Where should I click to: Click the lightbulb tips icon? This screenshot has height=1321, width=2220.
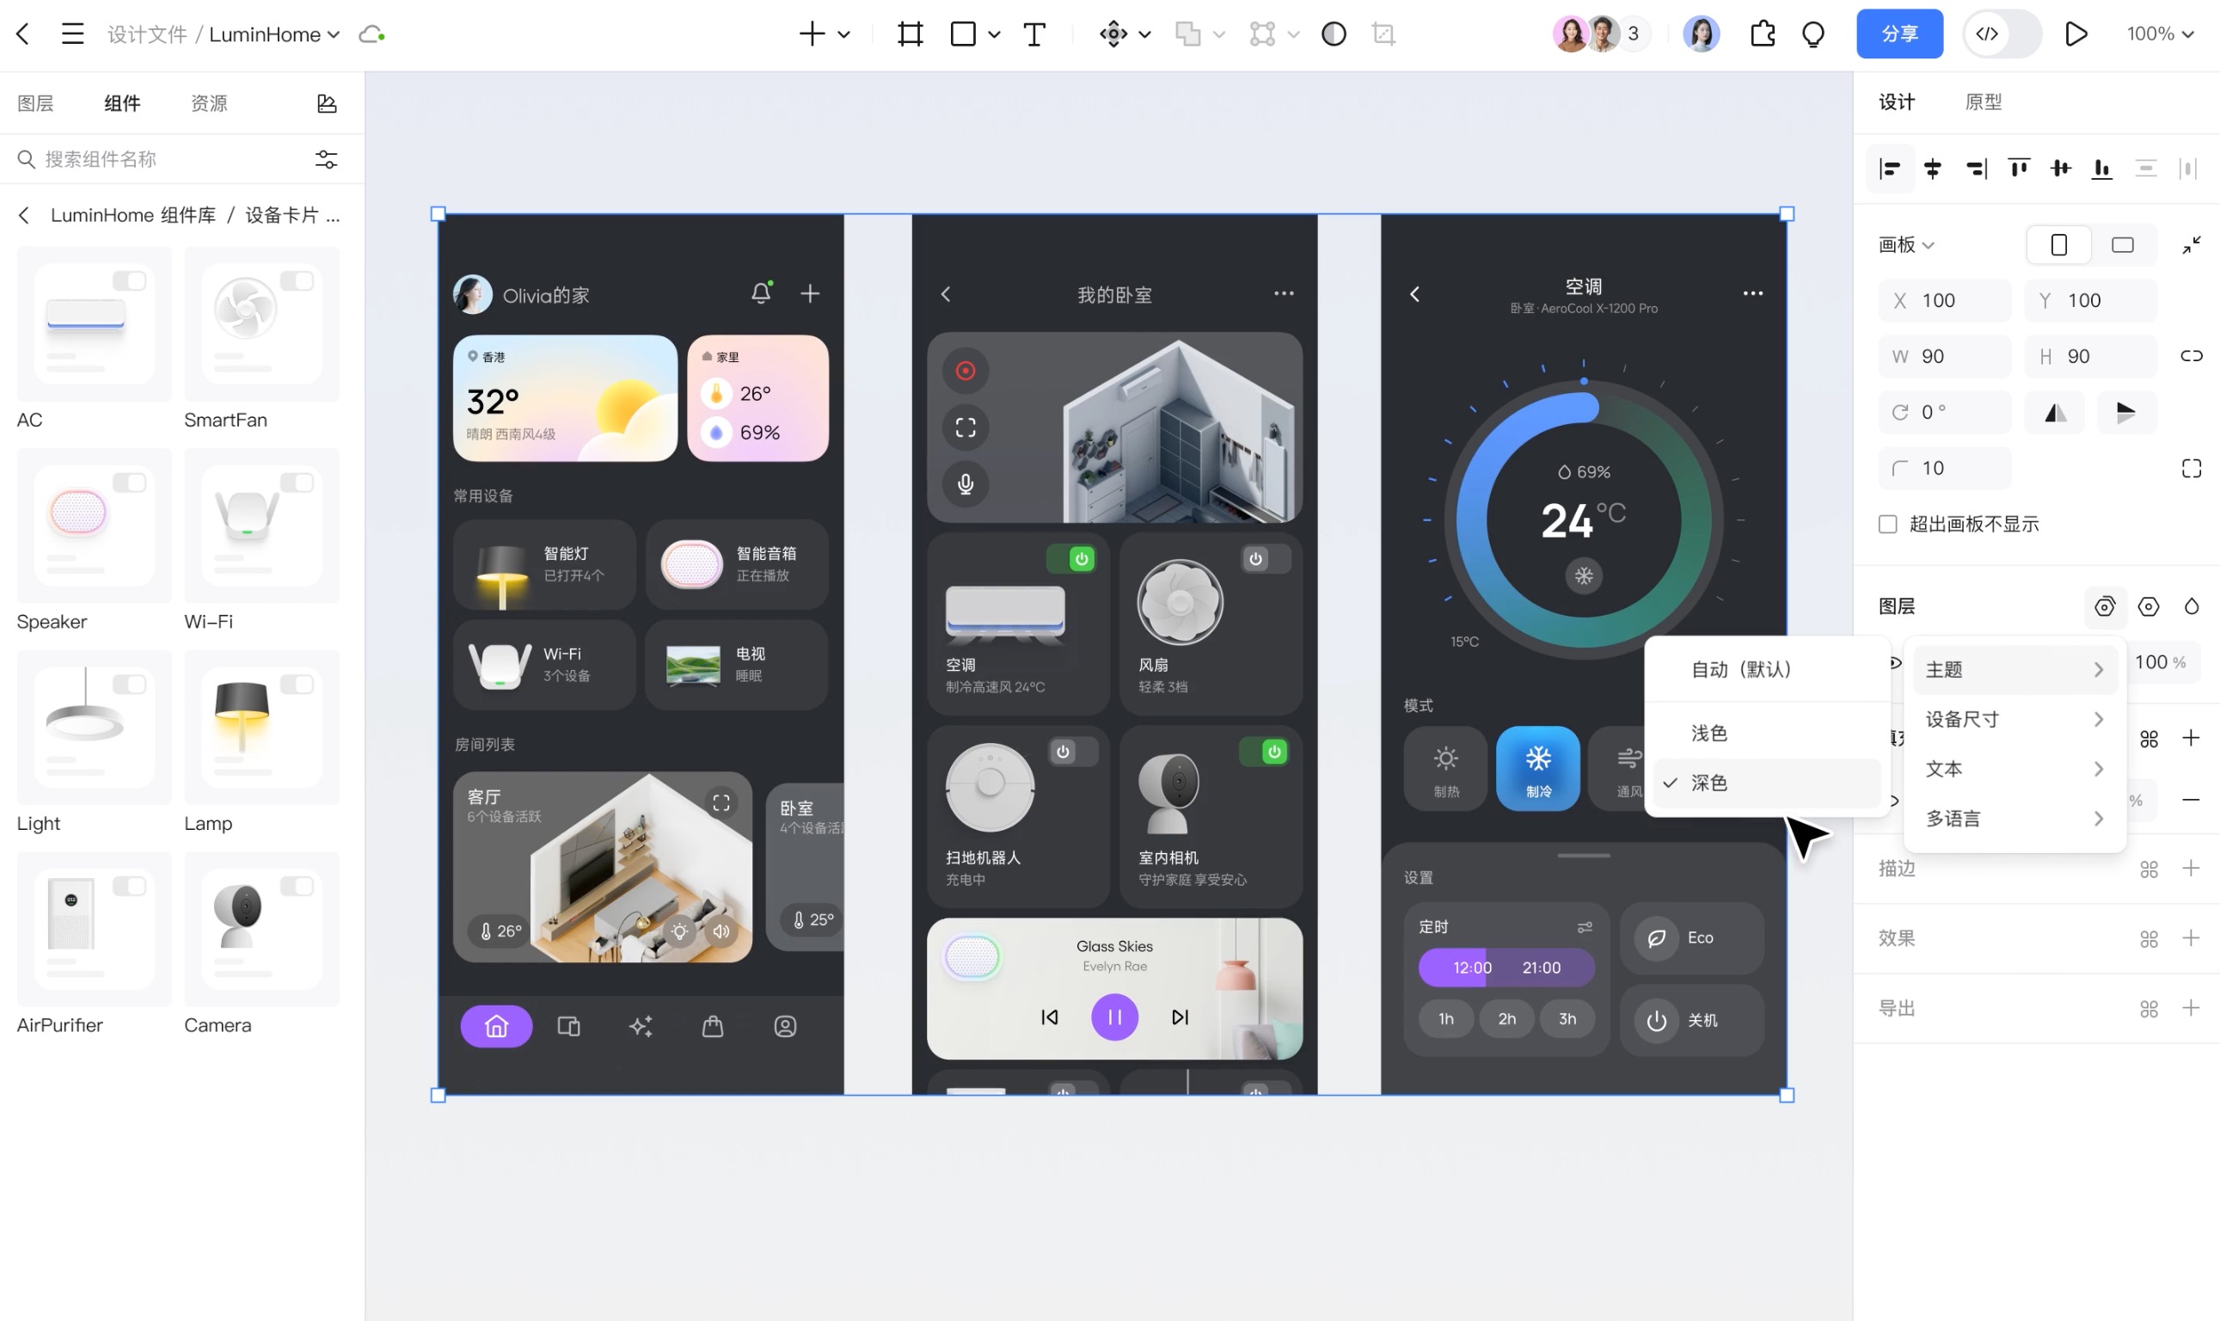coord(1812,34)
